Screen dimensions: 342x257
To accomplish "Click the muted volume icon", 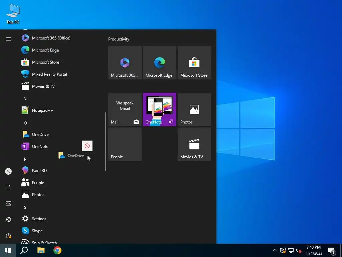I will tap(299, 250).
